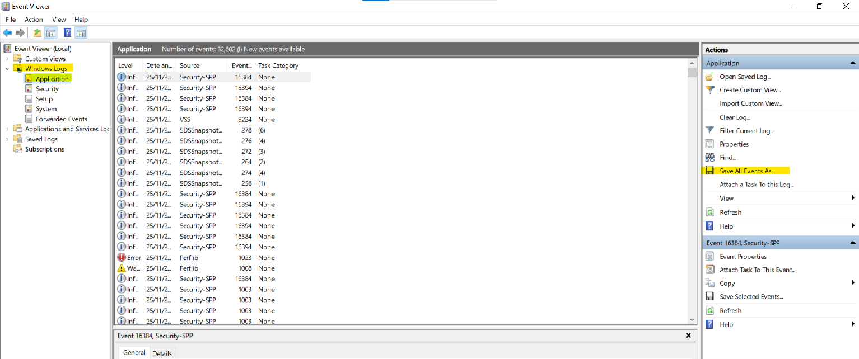Click the Open Saved Log folder icon
The width and height of the screenshot is (859, 359).
tap(709, 77)
